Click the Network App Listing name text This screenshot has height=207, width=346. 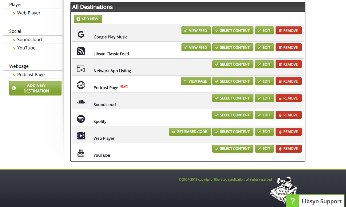(112, 71)
